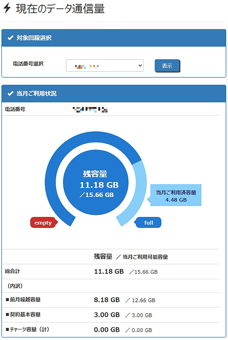The height and width of the screenshot is (340, 228).
Task: Click the checkmark icon next to 当月ご利用状況
Action: (11, 94)
